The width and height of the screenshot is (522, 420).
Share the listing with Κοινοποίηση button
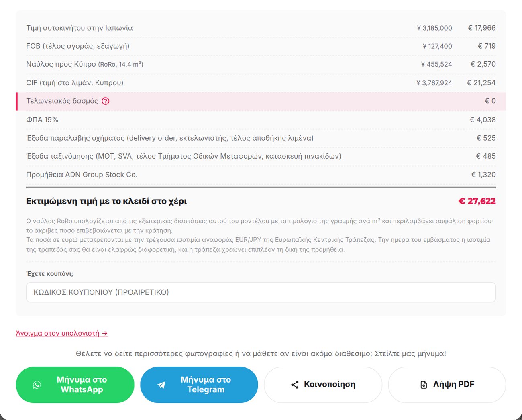pos(323,385)
